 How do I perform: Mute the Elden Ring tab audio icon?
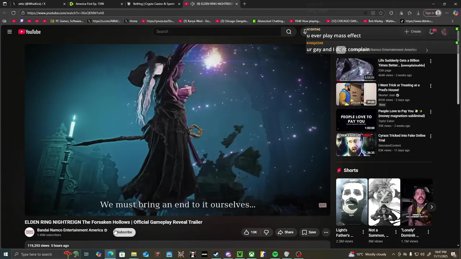(x=193, y=4)
